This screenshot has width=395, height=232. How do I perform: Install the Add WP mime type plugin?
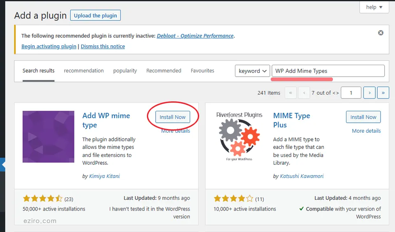pyautogui.click(x=172, y=117)
